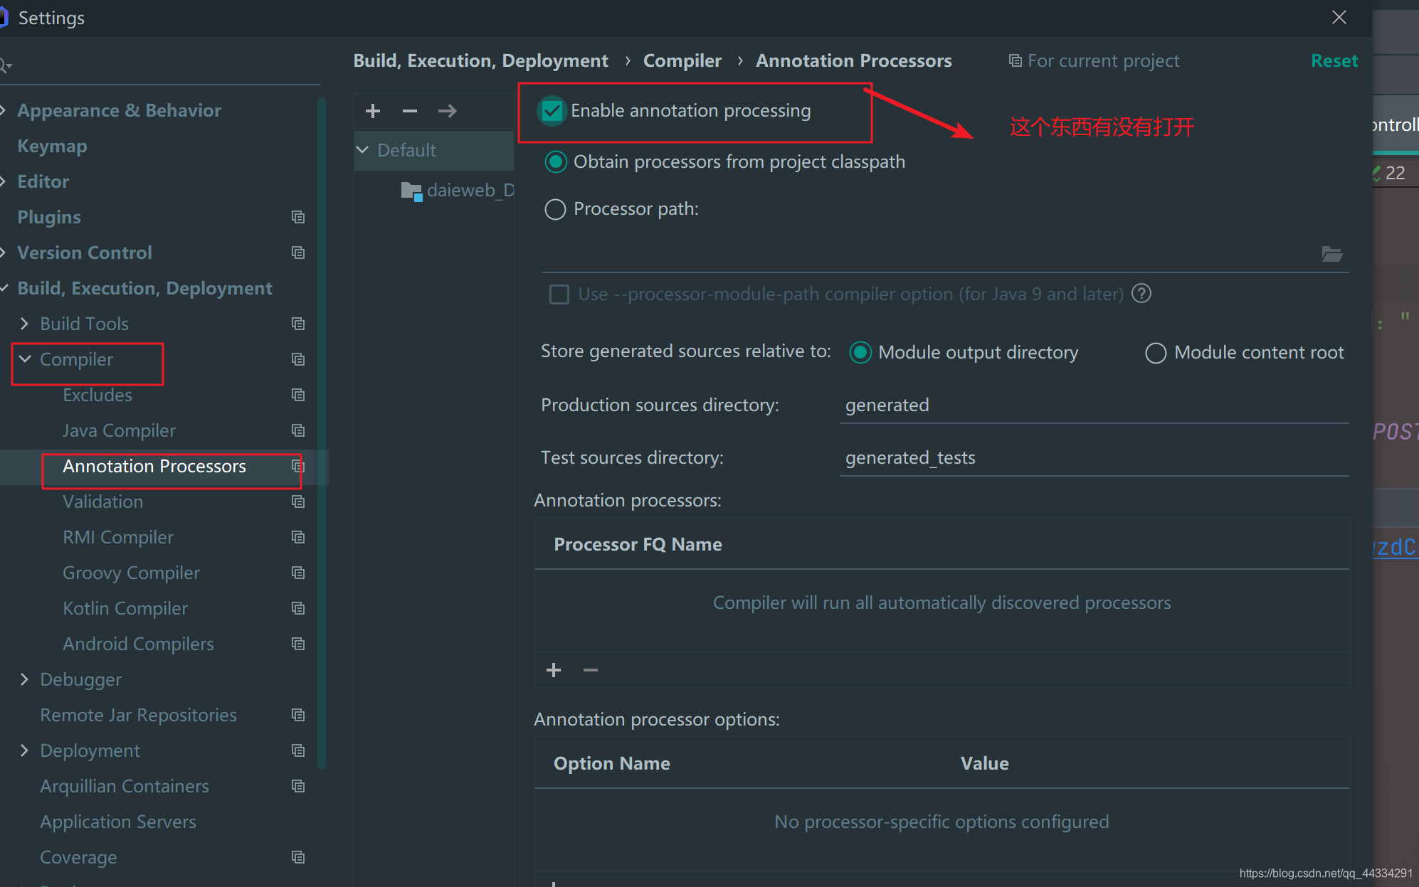Select Processor path radio button
Viewport: 1419px width, 887px height.
(555, 209)
